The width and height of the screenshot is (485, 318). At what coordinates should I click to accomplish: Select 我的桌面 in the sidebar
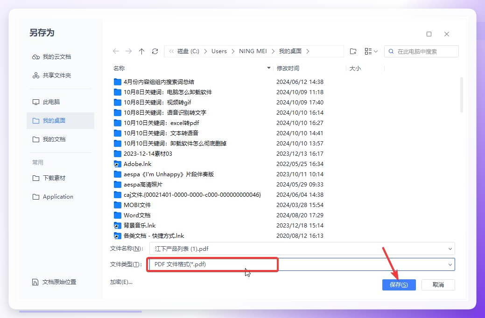[61, 120]
